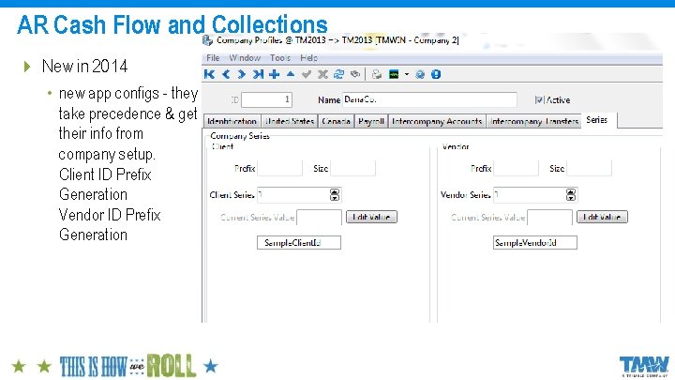Click client Current Series Value field
The image size is (675, 380).
[319, 217]
